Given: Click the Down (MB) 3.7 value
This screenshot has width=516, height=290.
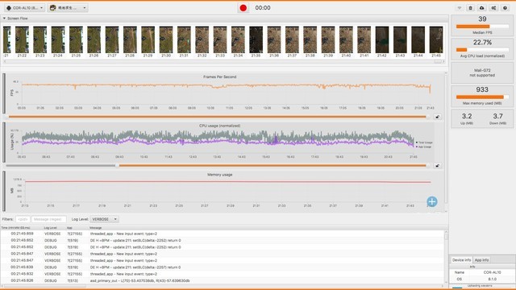Looking at the screenshot, I should [497, 116].
